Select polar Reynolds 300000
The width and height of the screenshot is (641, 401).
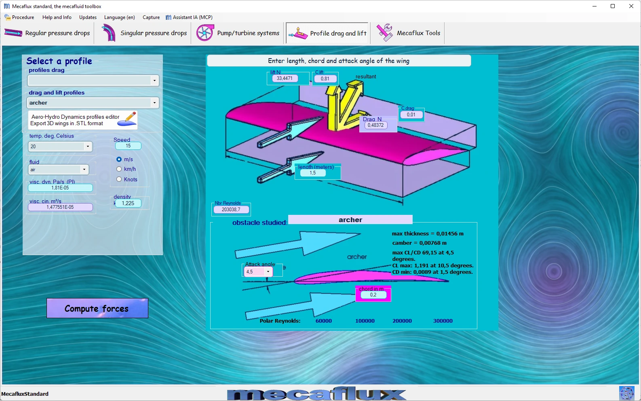coord(443,321)
